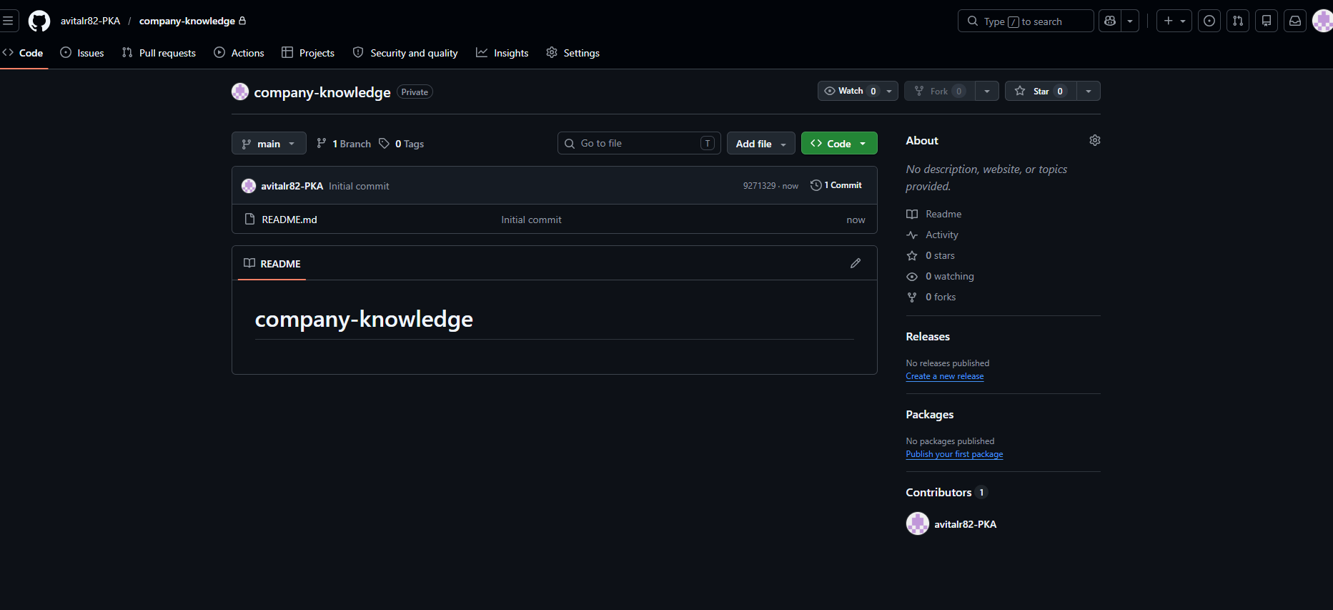Screen dimensions: 1333x610
Task: Open the Issues icon in top header
Action: click(x=1209, y=21)
